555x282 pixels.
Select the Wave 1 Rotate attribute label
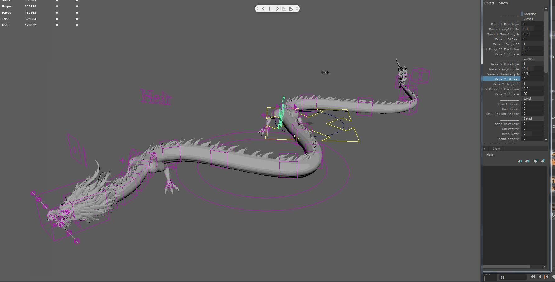coord(506,54)
